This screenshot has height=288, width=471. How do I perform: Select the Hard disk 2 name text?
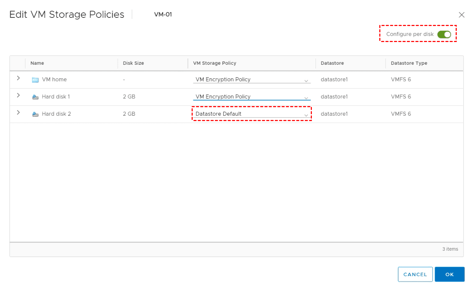click(56, 114)
